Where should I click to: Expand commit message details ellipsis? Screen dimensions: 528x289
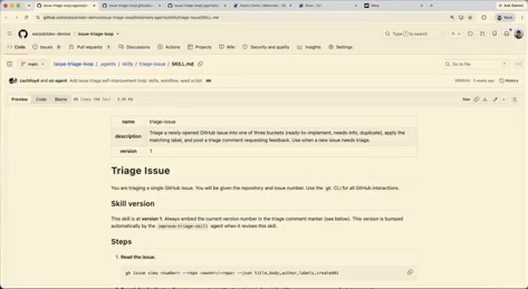208,81
